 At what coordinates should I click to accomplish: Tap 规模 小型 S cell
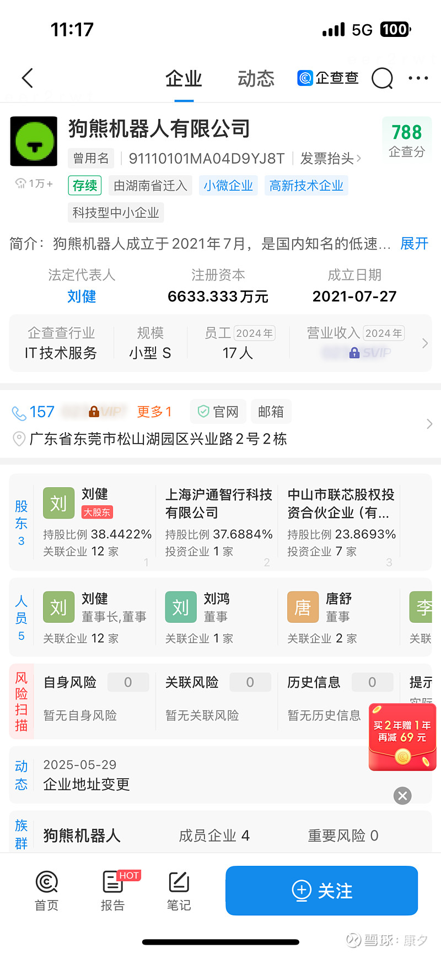click(150, 343)
